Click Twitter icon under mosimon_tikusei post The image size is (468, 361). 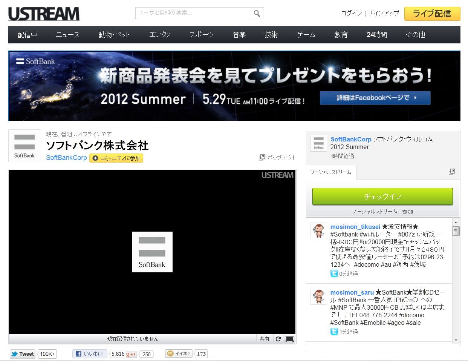click(x=334, y=273)
